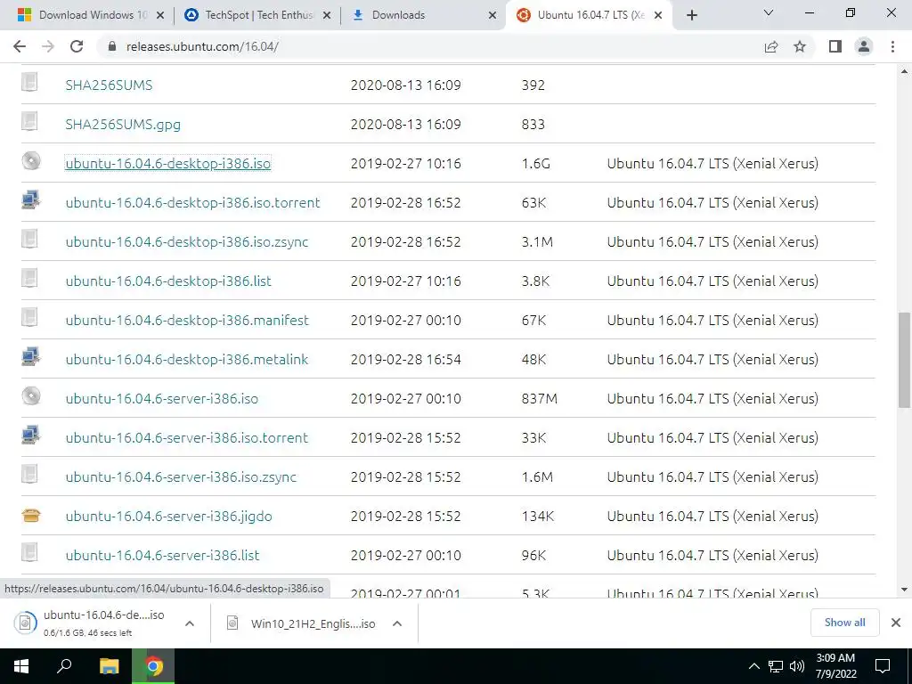912x684 pixels.
Task: Download ubuntu-16.04.6-desktop-i386.iso
Action: 168,164
